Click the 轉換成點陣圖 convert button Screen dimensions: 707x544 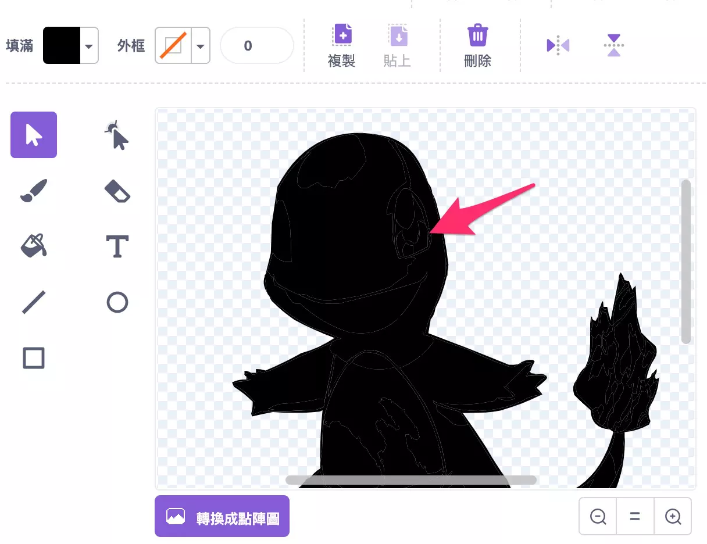tap(222, 516)
